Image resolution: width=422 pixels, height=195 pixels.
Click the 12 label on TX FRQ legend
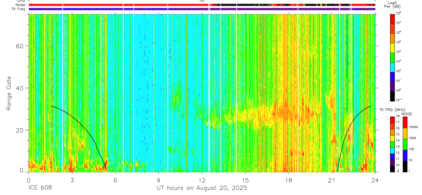(x=398, y=153)
